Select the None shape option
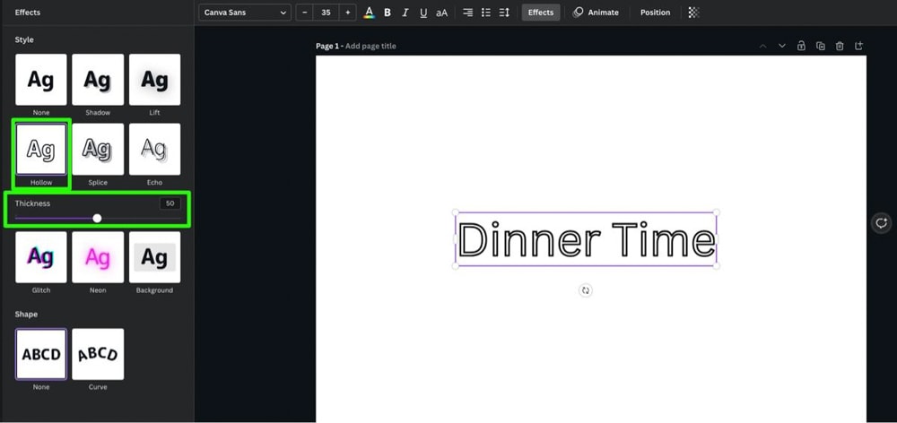The image size is (897, 423). pos(40,354)
